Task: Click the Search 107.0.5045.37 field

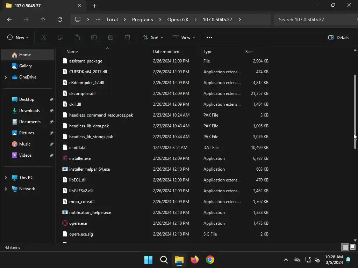Action: pyautogui.click(x=315, y=20)
